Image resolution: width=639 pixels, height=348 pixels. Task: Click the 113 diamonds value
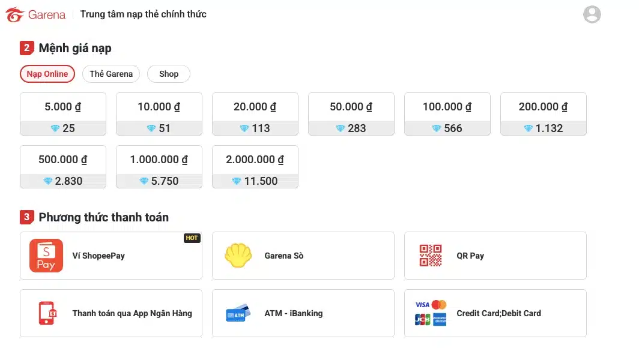tap(261, 128)
